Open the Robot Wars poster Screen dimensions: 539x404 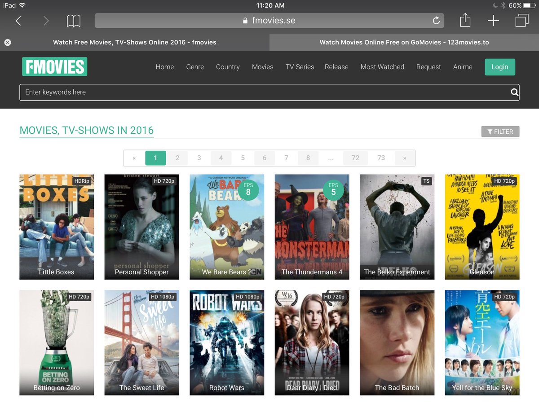pos(227,343)
